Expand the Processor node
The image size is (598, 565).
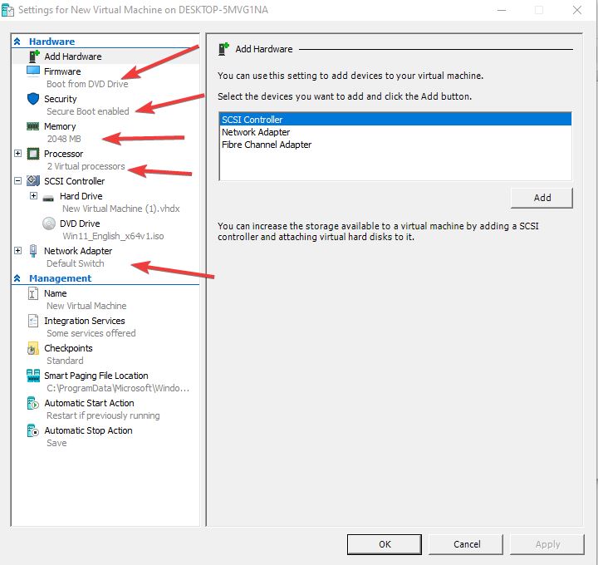(x=18, y=154)
